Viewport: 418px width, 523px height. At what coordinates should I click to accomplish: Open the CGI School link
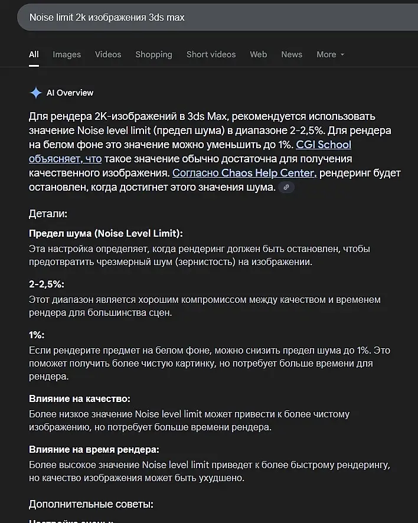323,145
